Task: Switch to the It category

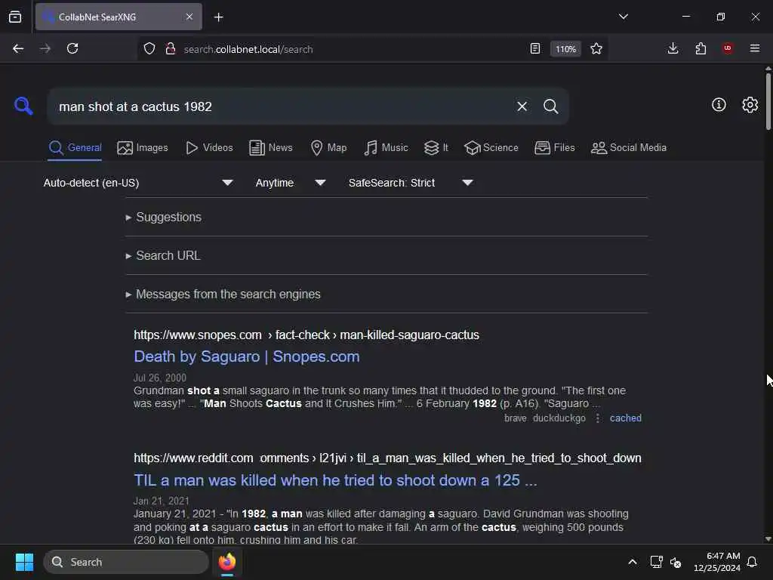Action: pyautogui.click(x=436, y=147)
